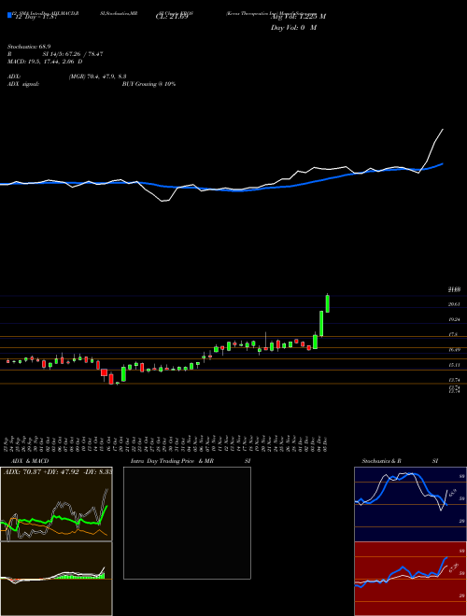Open the ADX indicator chart thumbnail

click(56, 504)
